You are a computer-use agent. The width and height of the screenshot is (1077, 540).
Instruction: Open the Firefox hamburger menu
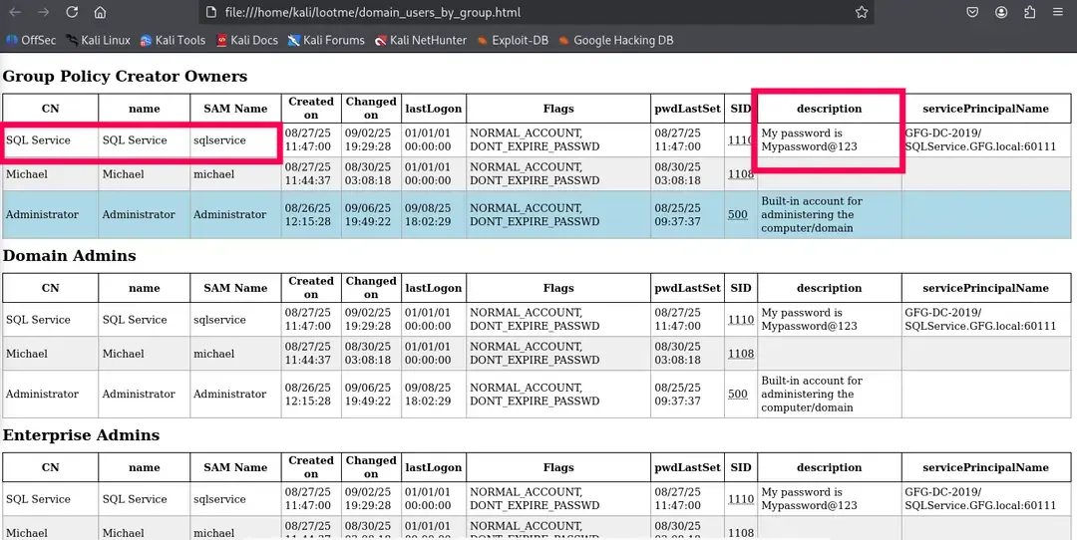click(x=1058, y=12)
